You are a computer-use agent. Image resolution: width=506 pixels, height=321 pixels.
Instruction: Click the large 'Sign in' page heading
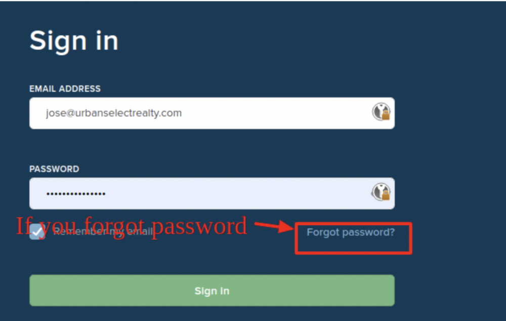tap(74, 41)
